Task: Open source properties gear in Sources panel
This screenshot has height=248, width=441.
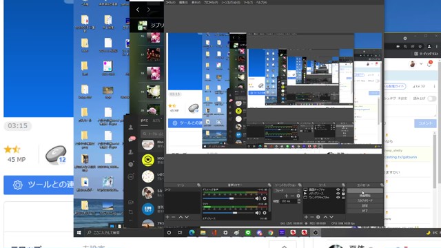Action: (318, 217)
